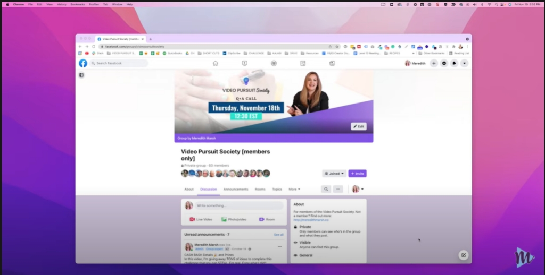
Task: Open Other Bookmarks folder
Action: coord(432,54)
